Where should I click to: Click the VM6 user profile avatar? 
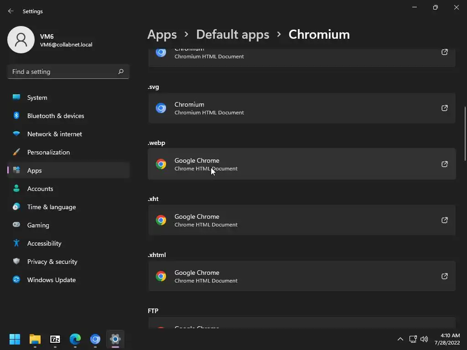tap(21, 40)
